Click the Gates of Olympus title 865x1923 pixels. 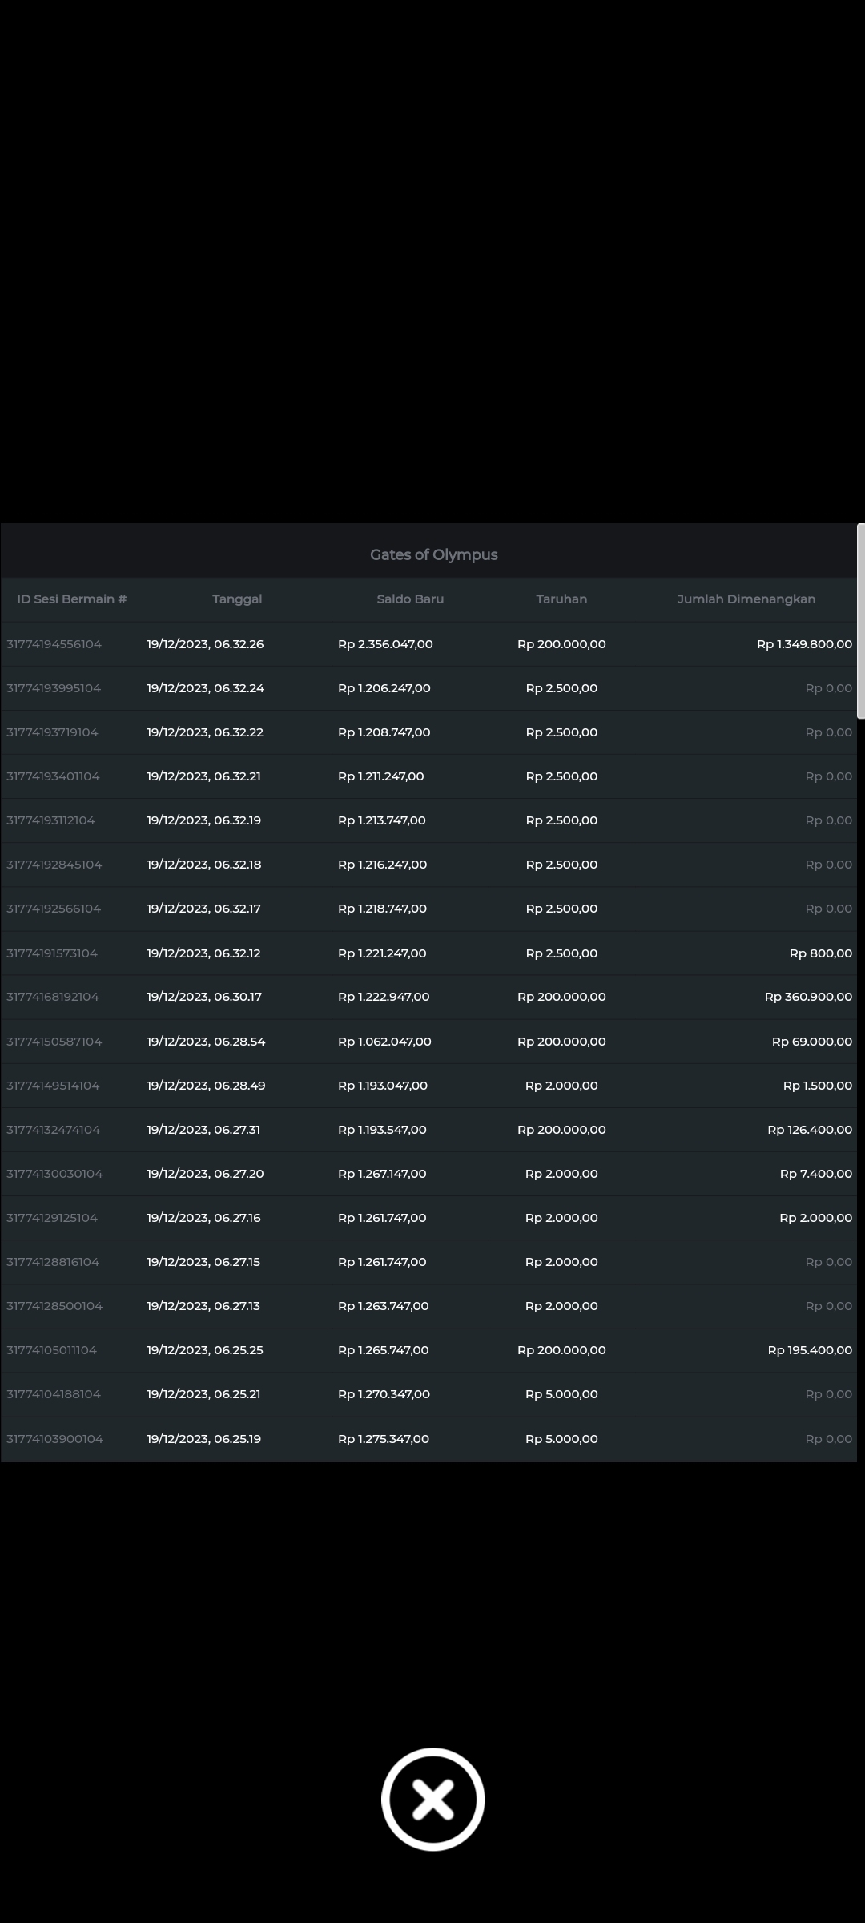click(433, 554)
